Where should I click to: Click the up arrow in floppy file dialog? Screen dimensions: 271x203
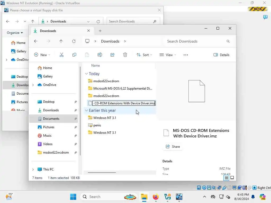33,21
